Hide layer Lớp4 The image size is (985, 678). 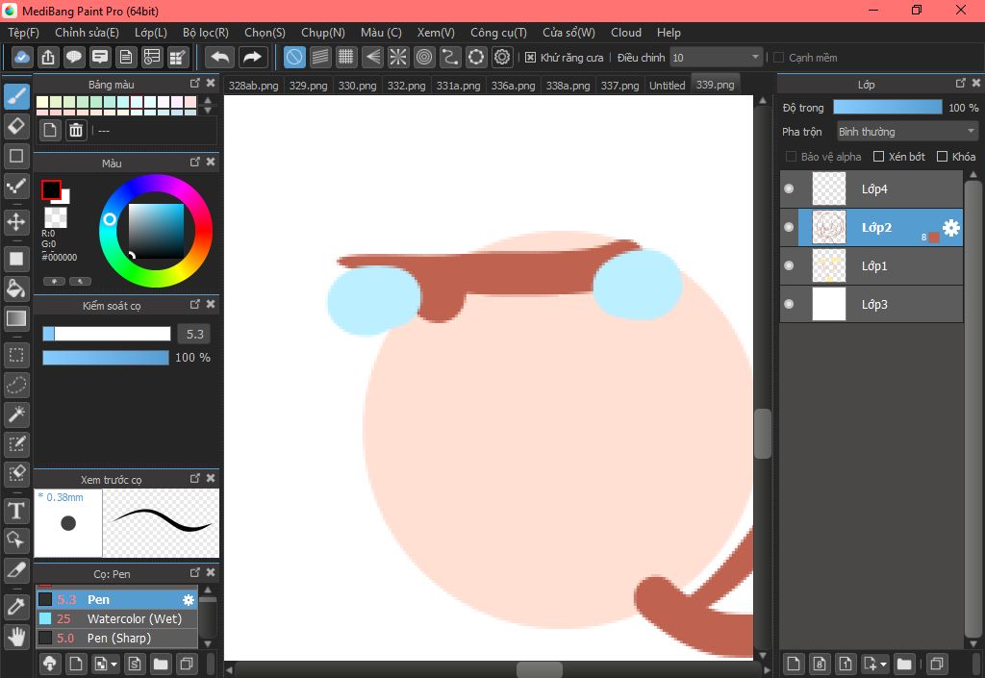789,188
